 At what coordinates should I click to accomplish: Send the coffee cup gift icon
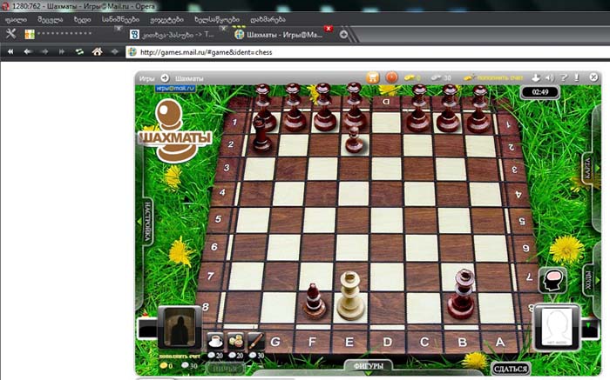214,342
